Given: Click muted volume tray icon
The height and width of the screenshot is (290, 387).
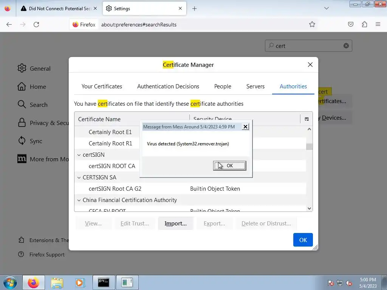Looking at the screenshot, I should [349, 283].
